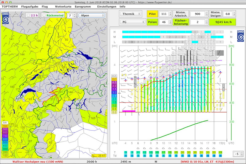Click status text 'WMO 8/10 05z, LW, ET 41%@2300m'
Screen dimensions: 246x164
[x=207, y=162]
